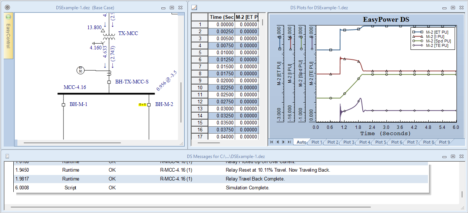Screen dimensions: 468x213
Task: Select the M-2 [ET PU] column header
Action: [x=247, y=17]
